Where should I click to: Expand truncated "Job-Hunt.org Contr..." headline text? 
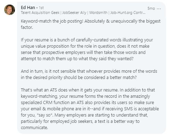click(x=128, y=13)
